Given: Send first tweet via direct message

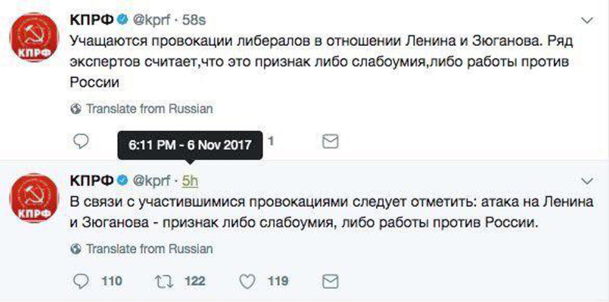Looking at the screenshot, I should (331, 142).
